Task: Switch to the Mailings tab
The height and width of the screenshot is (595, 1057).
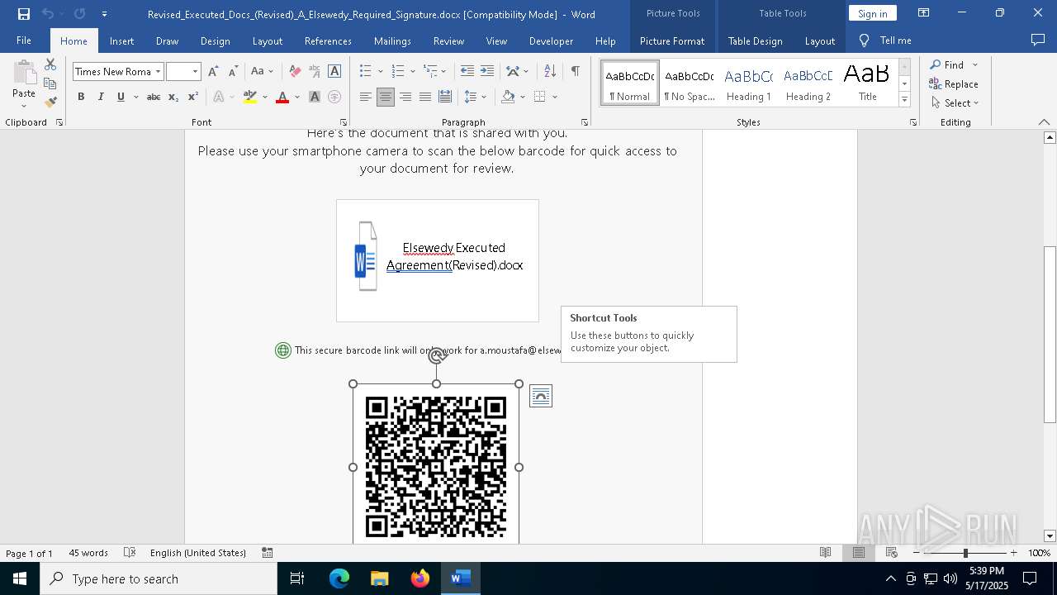Action: 392,40
